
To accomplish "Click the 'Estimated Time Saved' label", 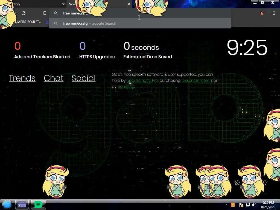I will tap(148, 57).
